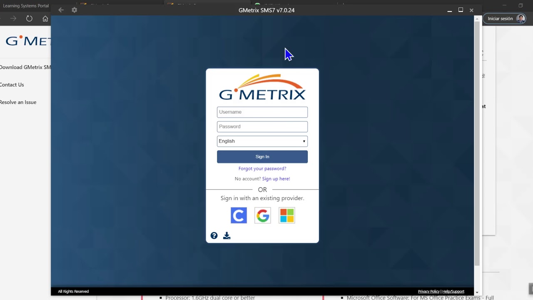Viewport: 533px width, 300px height.
Task: Click Iniciar sesión in the browser
Action: [x=500, y=19]
